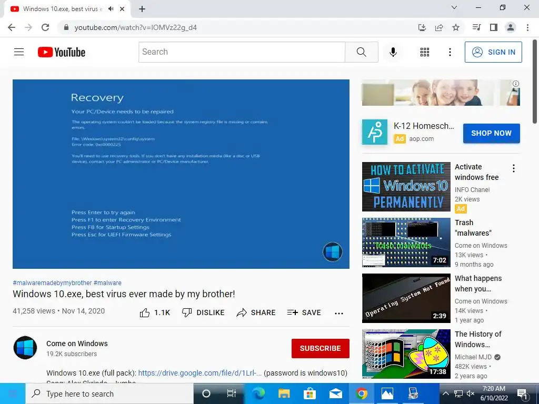This screenshot has height=404, width=539.
Task: Click the browser address bar URL
Action: [136, 27]
